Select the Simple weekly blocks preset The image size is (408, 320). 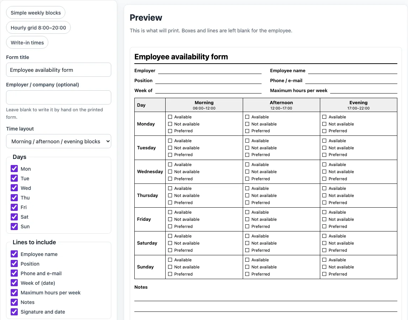(x=36, y=13)
